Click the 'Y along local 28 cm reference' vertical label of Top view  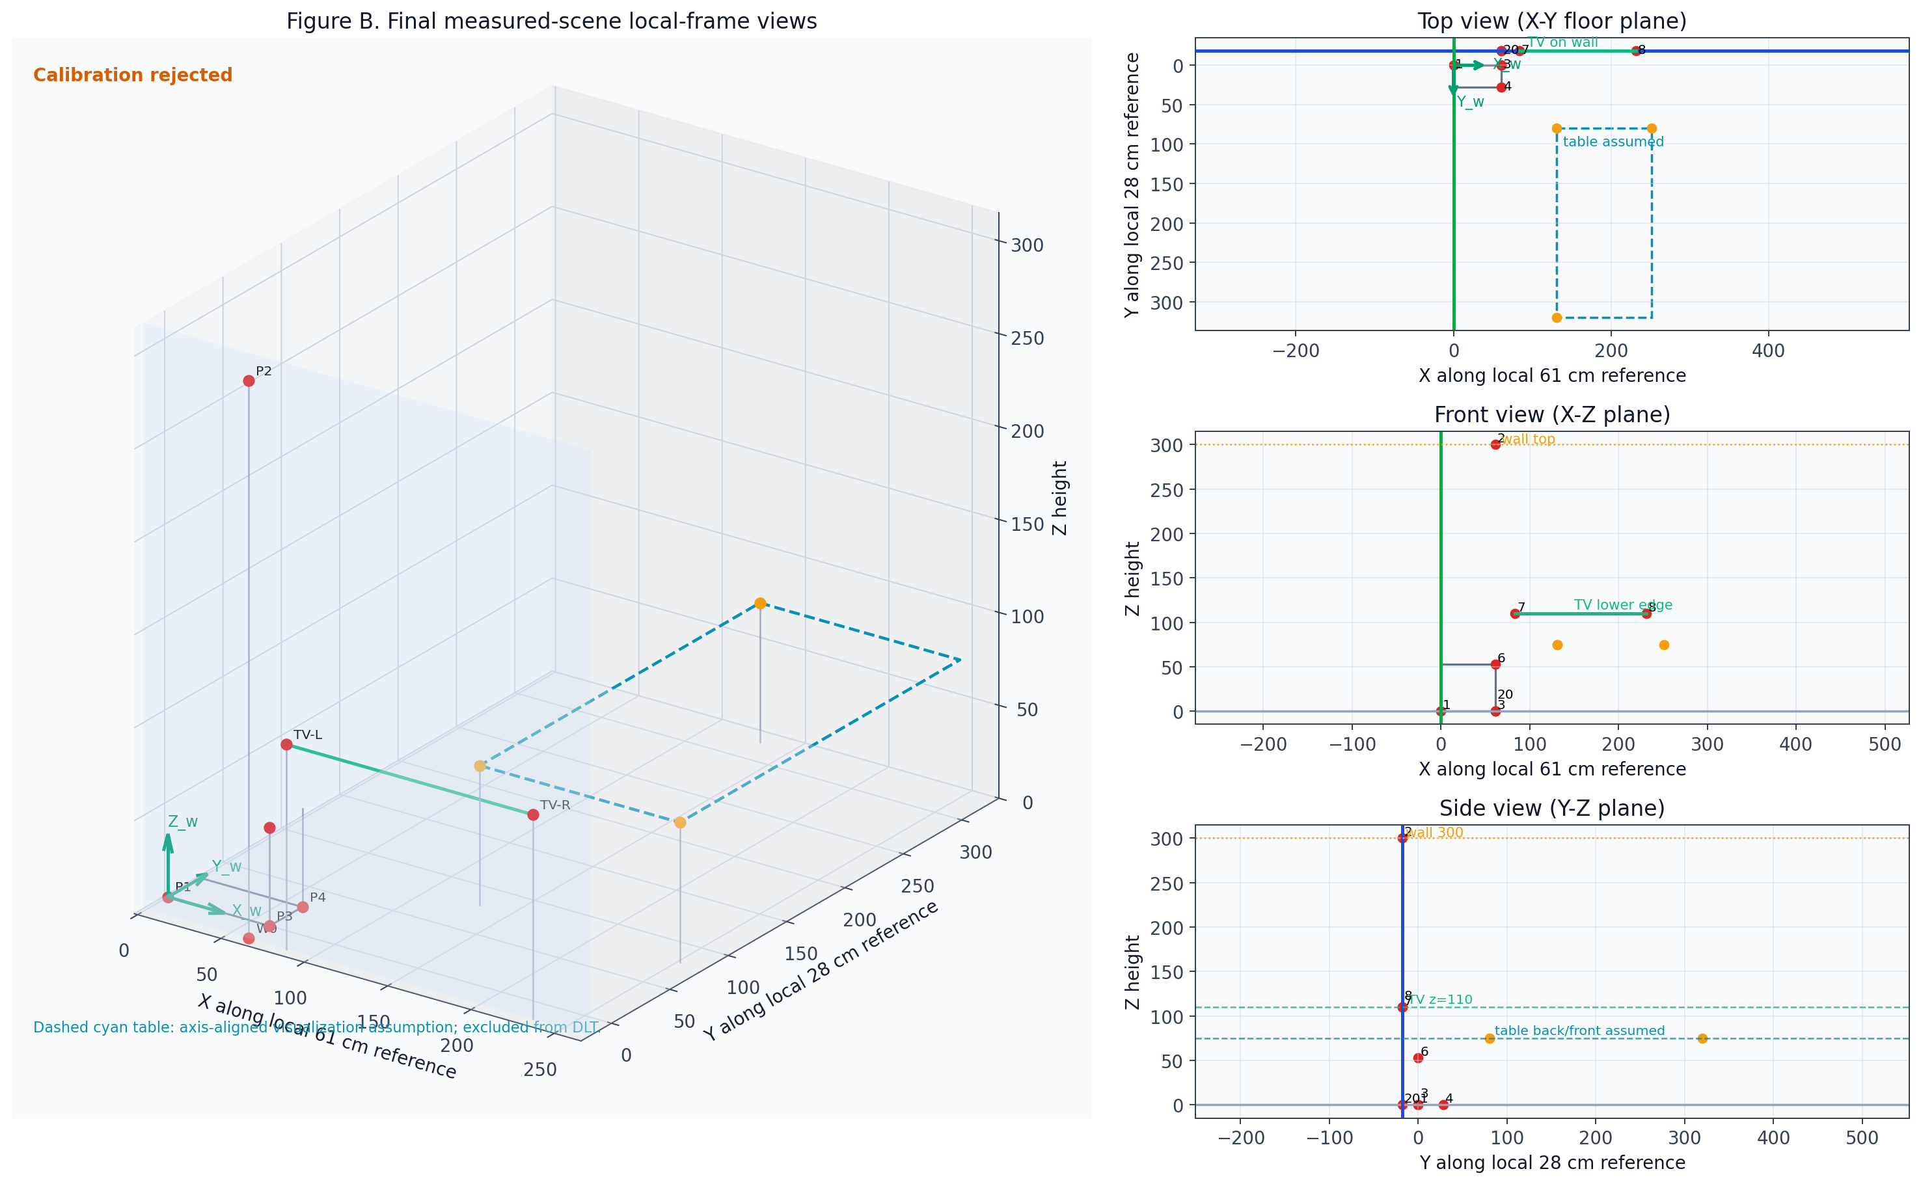coord(1132,185)
